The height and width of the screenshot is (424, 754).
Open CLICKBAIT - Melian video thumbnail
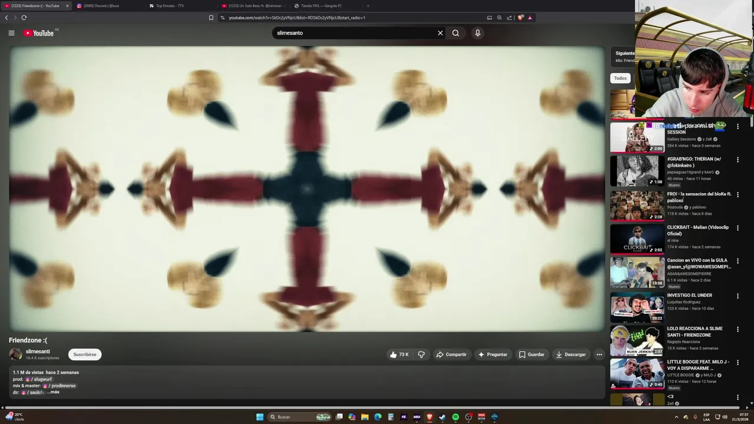click(637, 238)
